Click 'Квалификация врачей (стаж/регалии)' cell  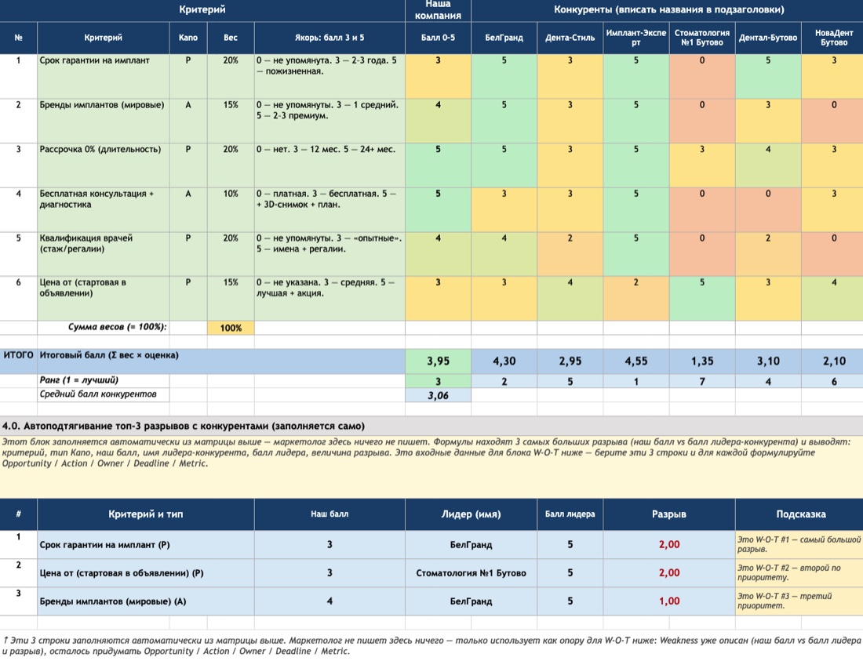pyautogui.click(x=104, y=254)
